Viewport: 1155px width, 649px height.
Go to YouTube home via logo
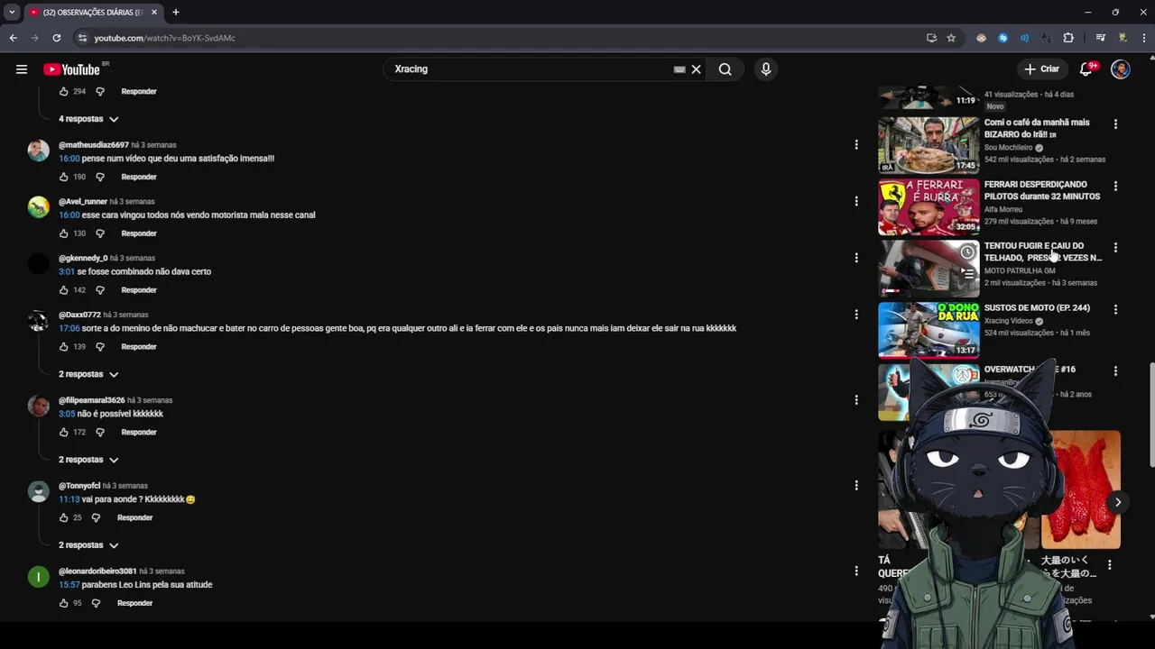click(71, 69)
